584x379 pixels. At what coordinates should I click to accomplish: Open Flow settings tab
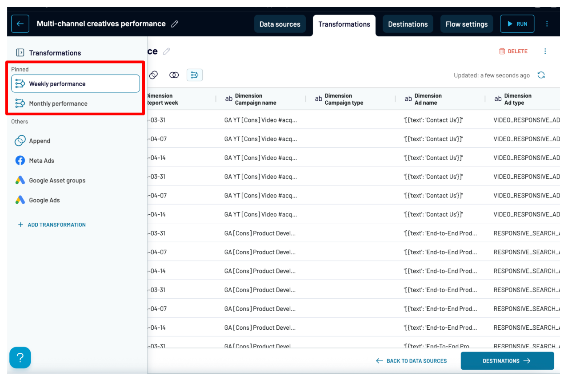466,24
